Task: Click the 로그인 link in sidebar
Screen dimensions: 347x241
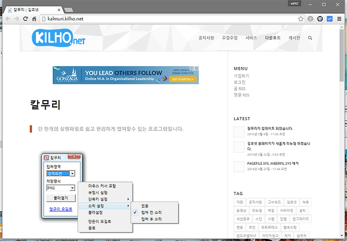Action: (x=240, y=82)
